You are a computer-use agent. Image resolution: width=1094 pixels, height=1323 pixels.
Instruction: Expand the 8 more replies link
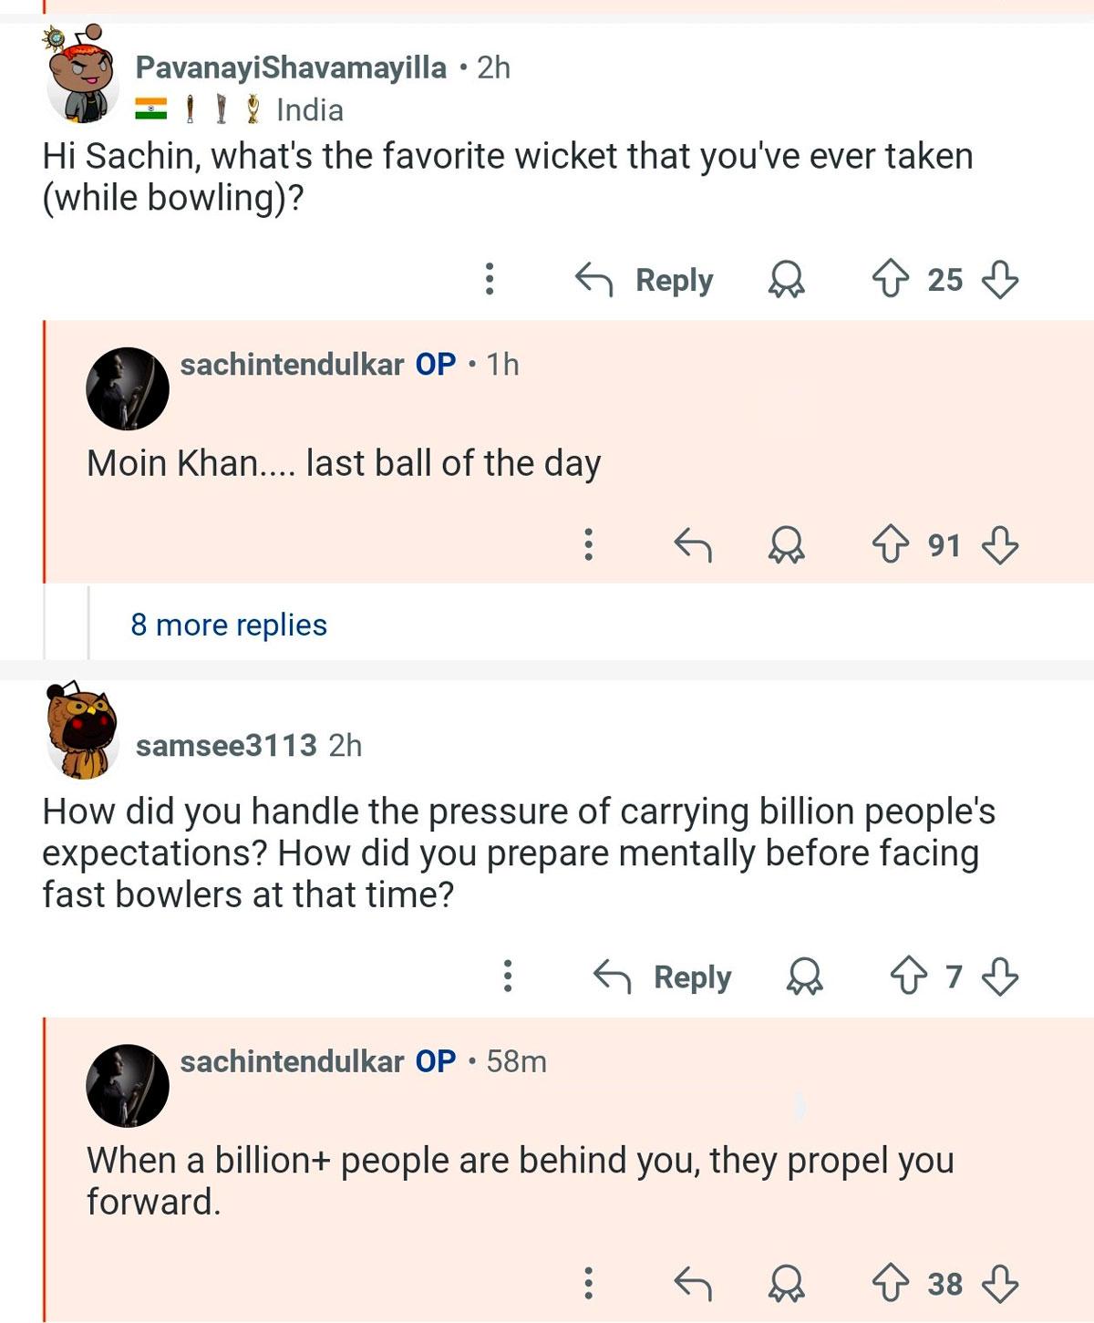pos(228,625)
